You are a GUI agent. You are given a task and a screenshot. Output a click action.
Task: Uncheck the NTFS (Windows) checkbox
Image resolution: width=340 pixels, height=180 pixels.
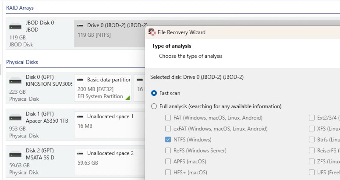(168, 139)
